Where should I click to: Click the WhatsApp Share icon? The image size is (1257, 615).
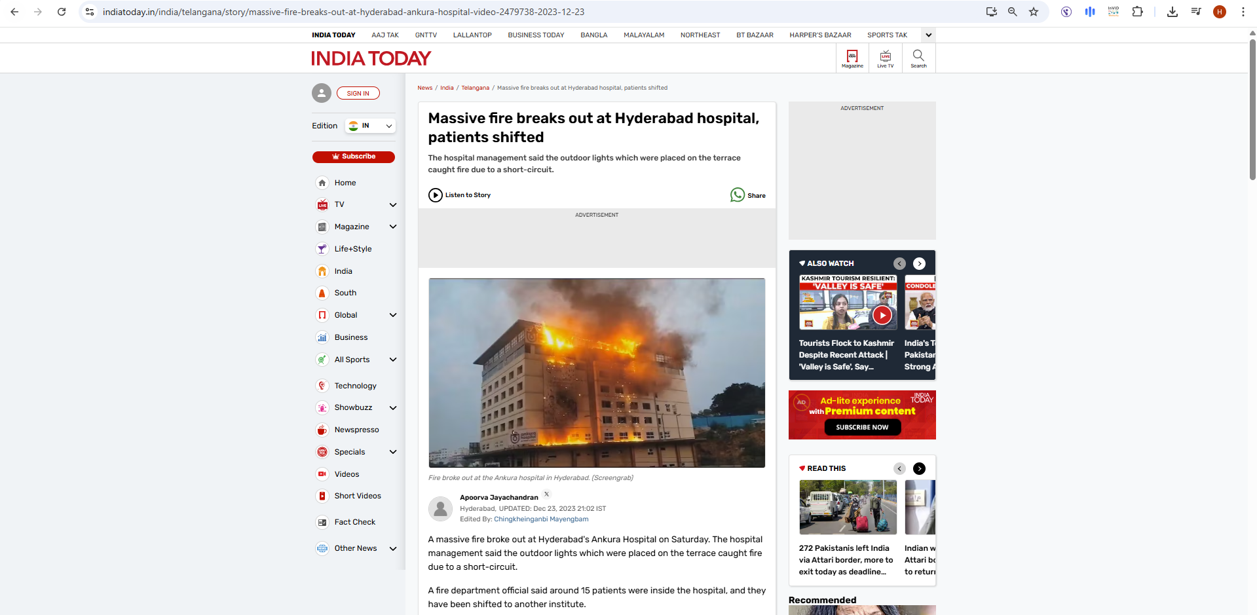[x=738, y=195]
